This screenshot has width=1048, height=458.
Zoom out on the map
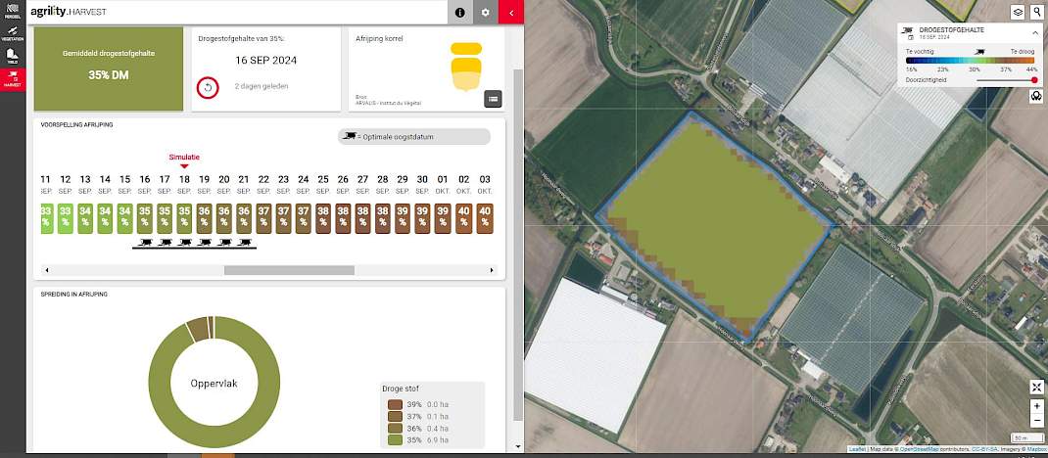1036,421
